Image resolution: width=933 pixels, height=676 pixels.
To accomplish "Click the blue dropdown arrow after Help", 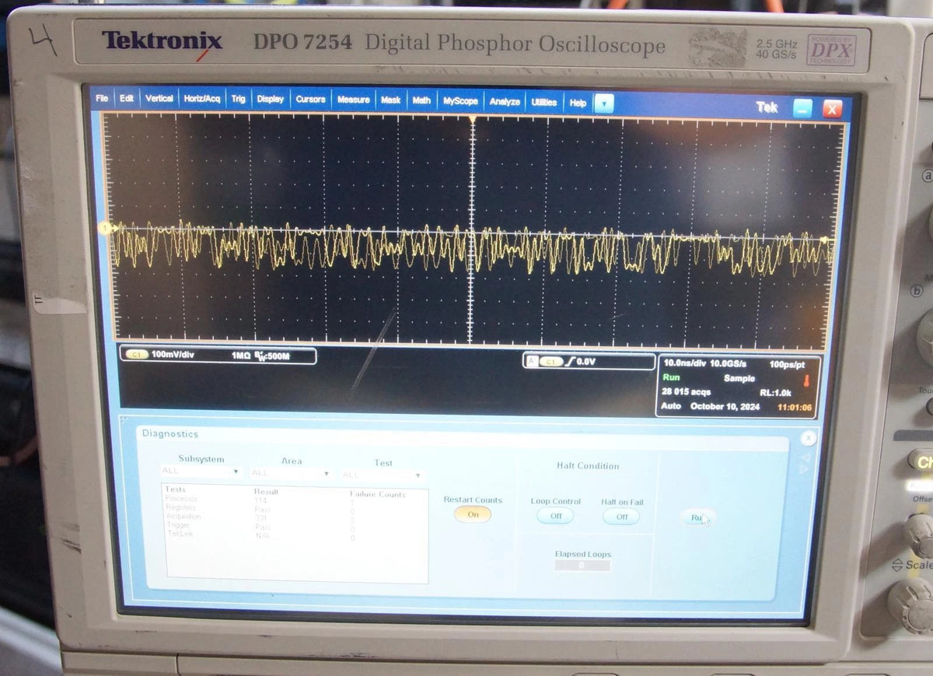I will pyautogui.click(x=604, y=103).
